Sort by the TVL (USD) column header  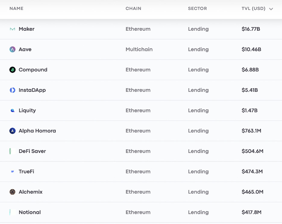coord(253,8)
